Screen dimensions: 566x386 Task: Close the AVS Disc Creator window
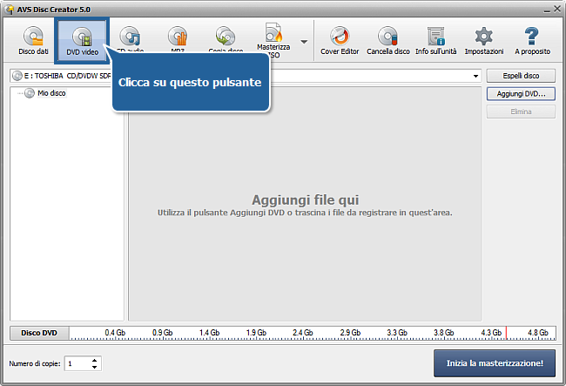pyautogui.click(x=557, y=9)
